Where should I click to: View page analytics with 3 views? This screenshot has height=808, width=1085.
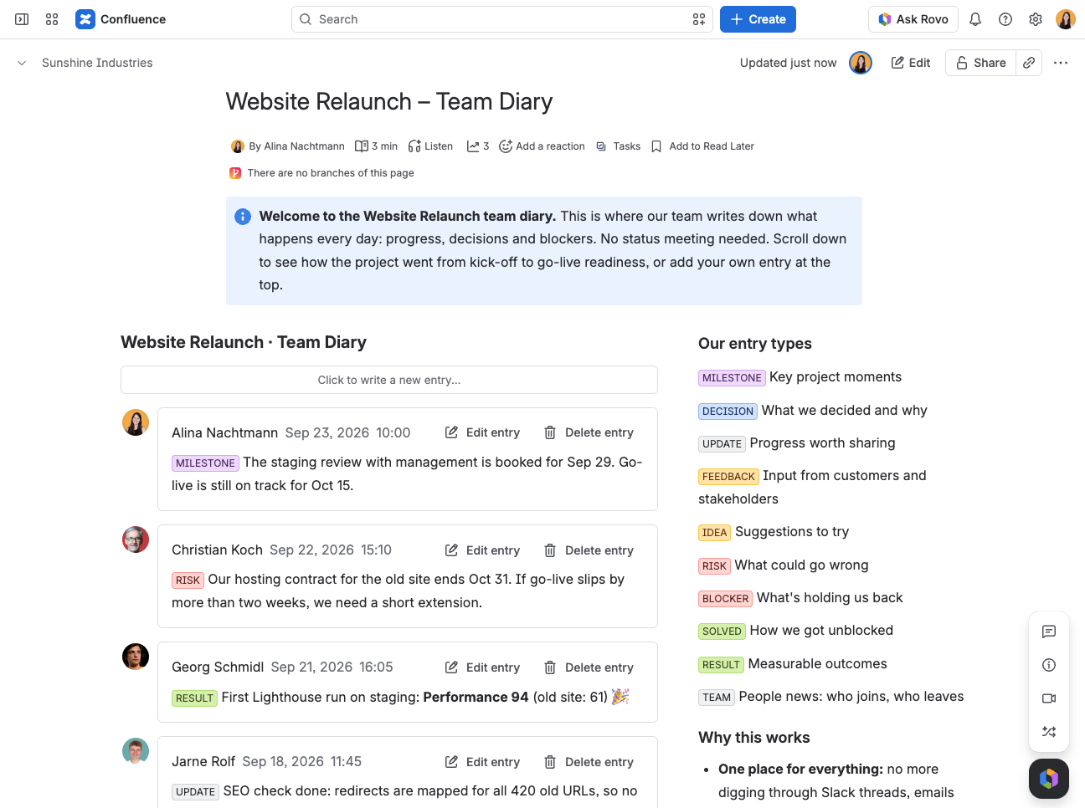point(478,146)
